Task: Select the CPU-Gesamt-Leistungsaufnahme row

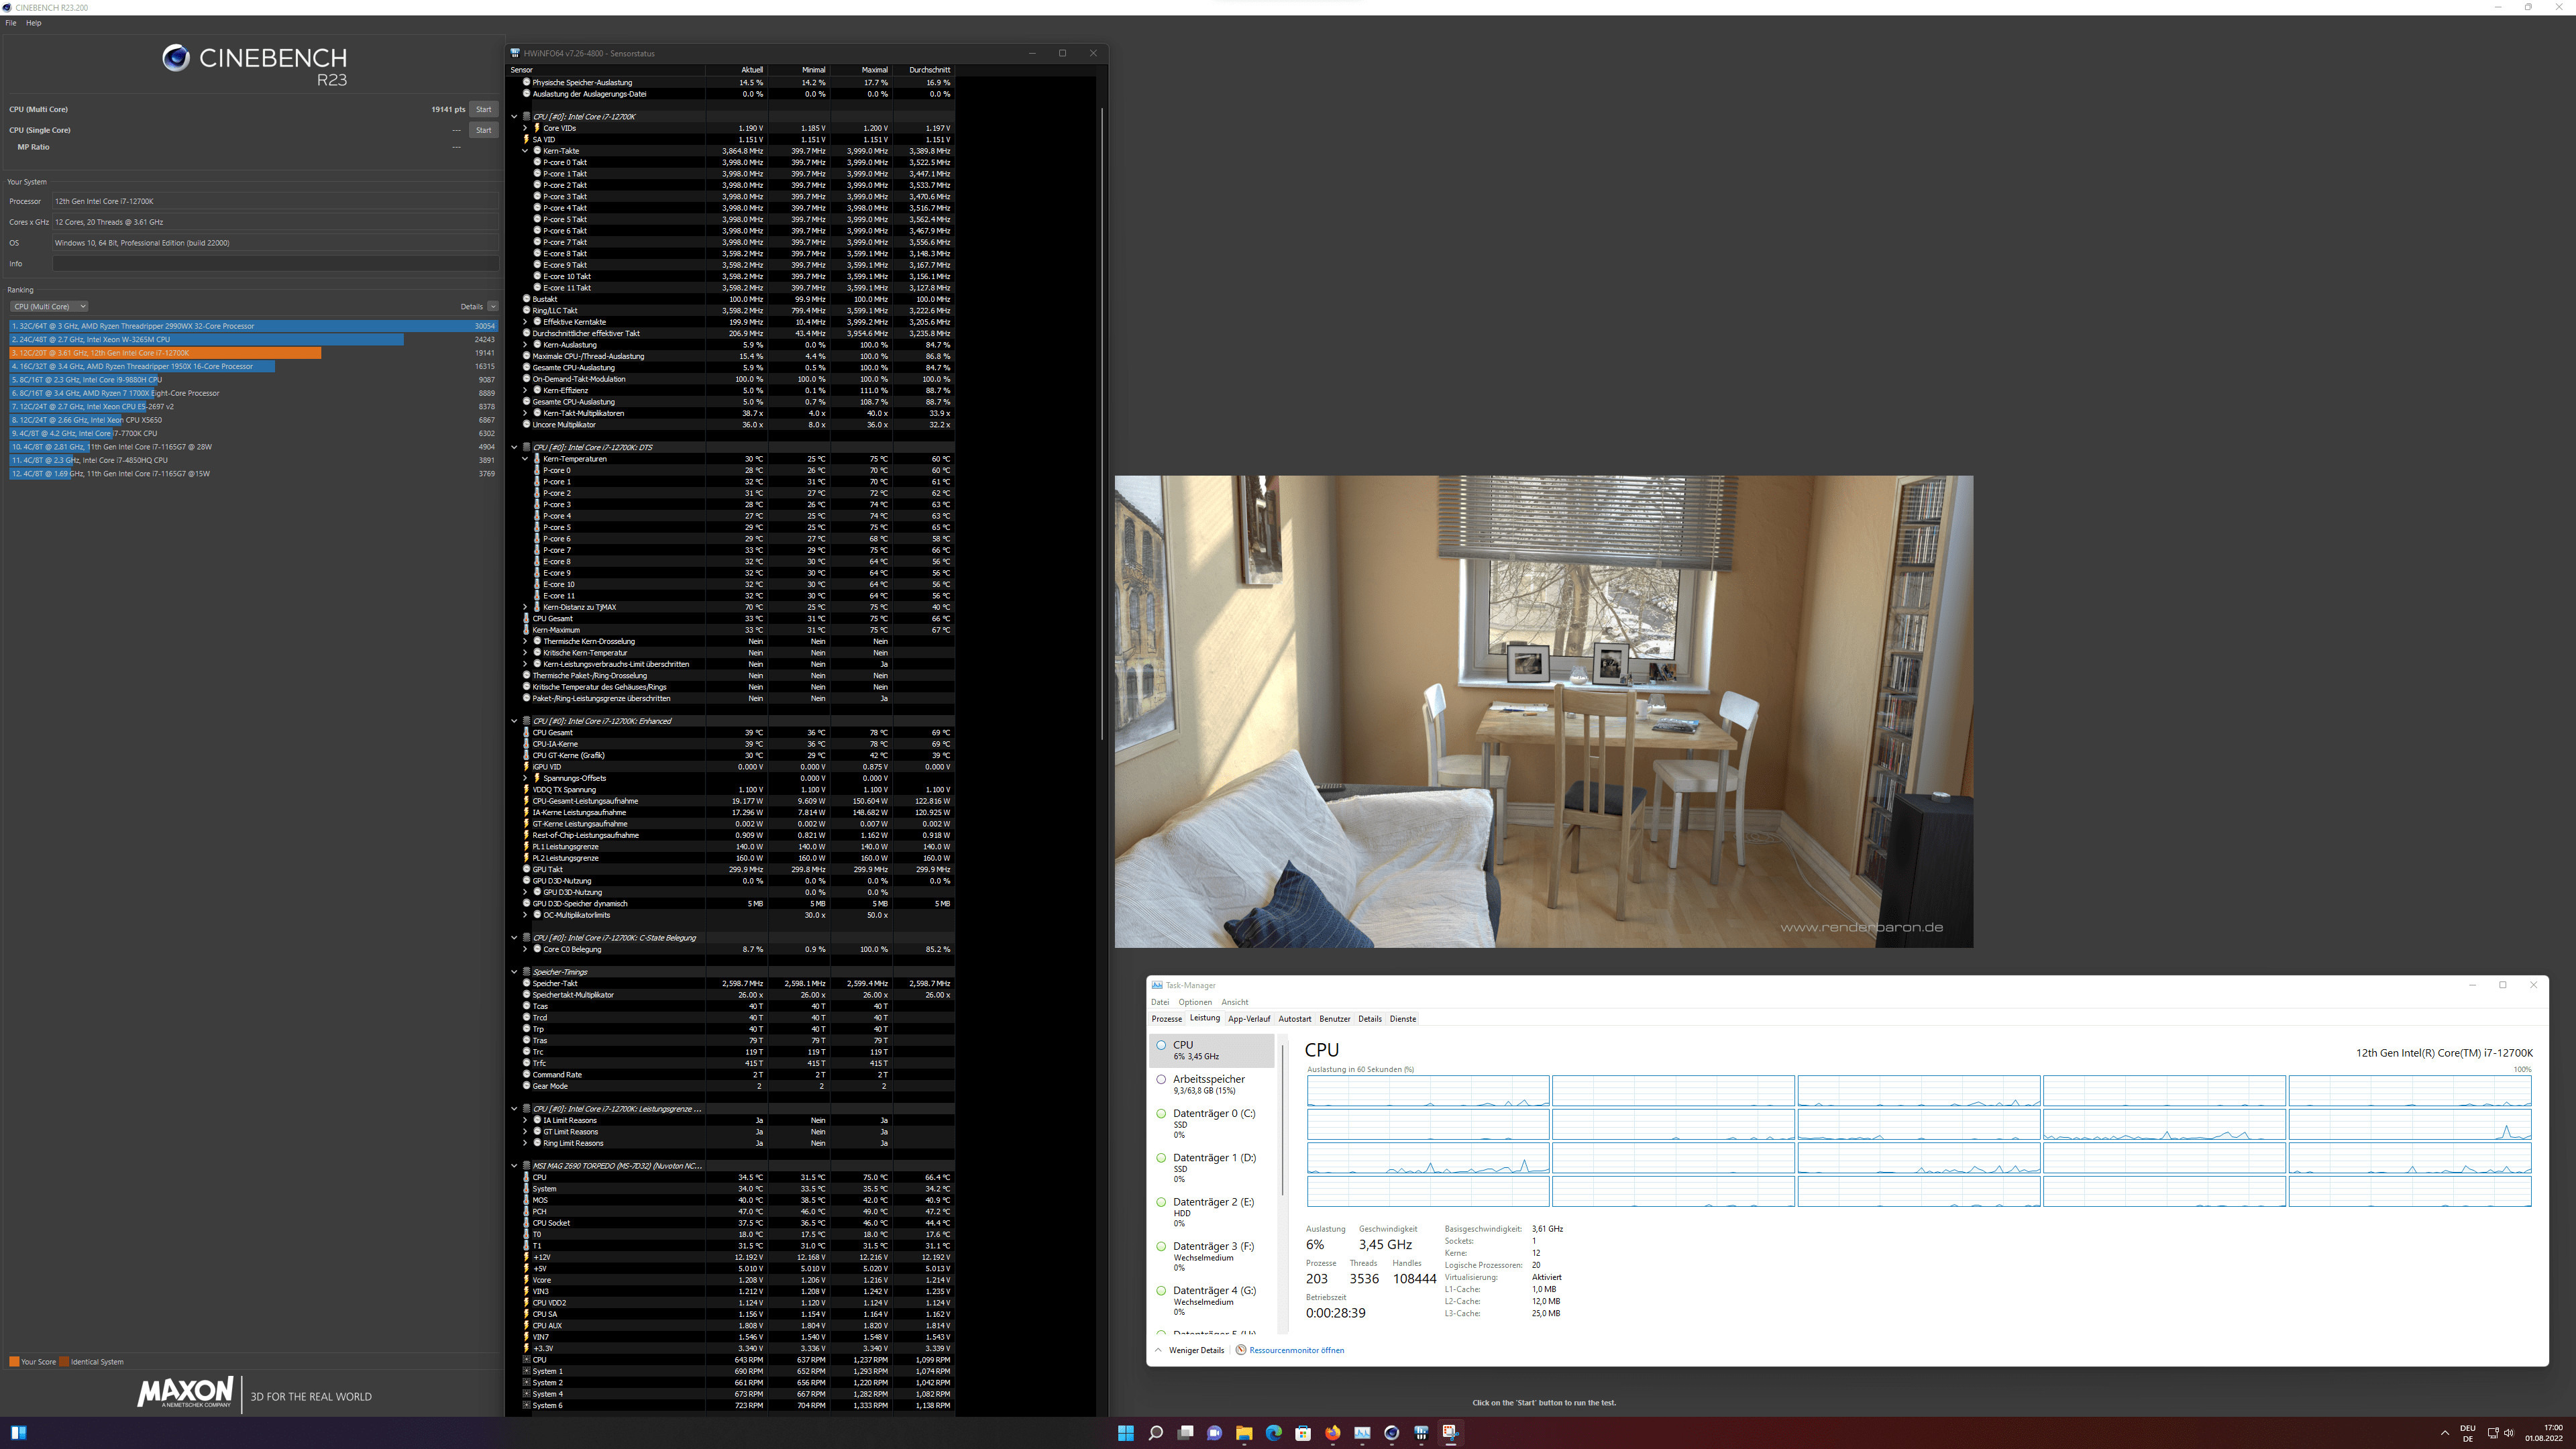Action: (731, 801)
